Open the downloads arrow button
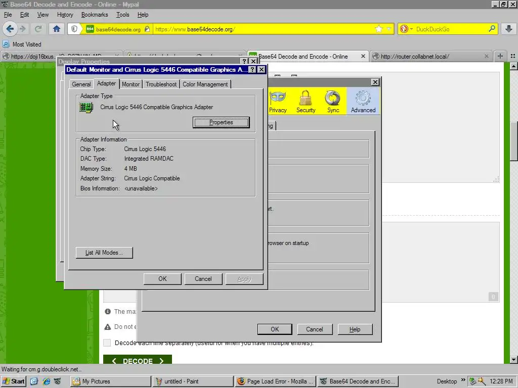 509,29
